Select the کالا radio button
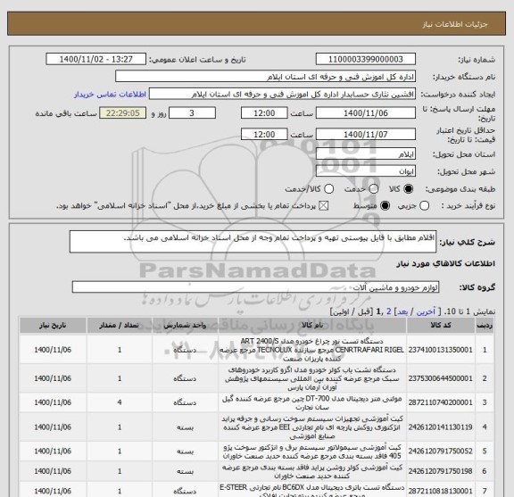This screenshot has width=514, height=497. tap(408, 189)
